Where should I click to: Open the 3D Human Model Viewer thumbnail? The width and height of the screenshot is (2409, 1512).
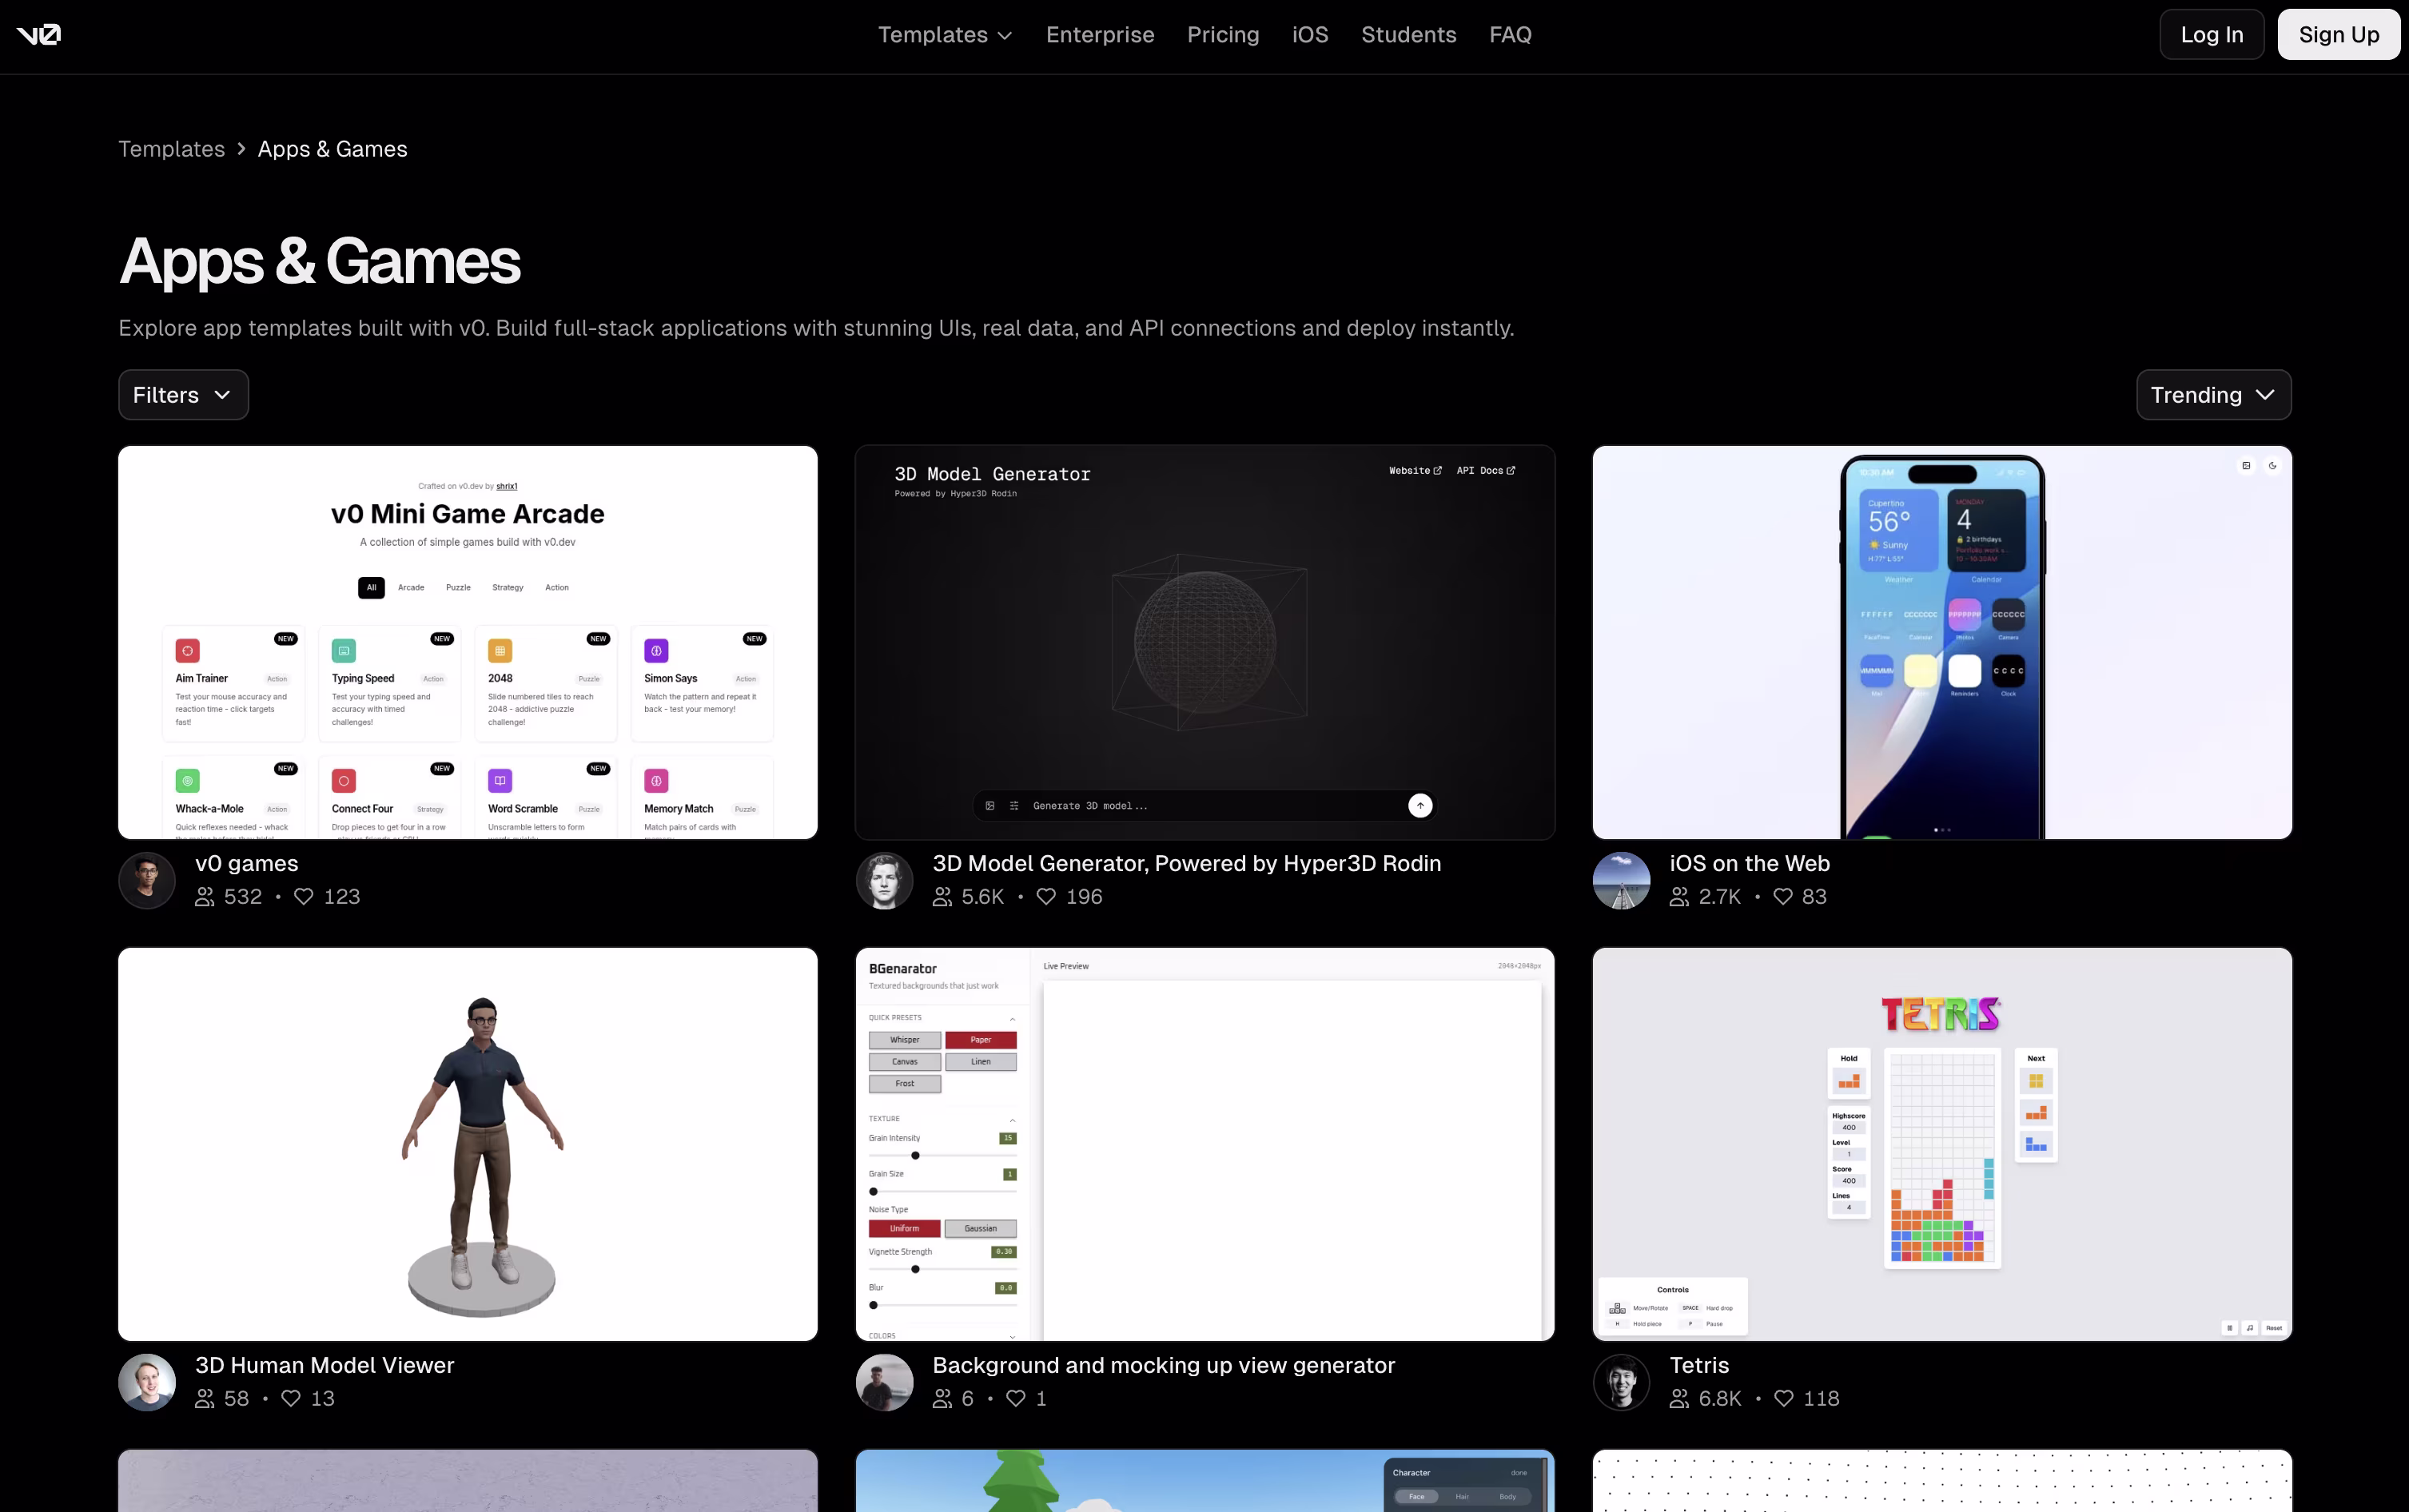(x=468, y=1144)
